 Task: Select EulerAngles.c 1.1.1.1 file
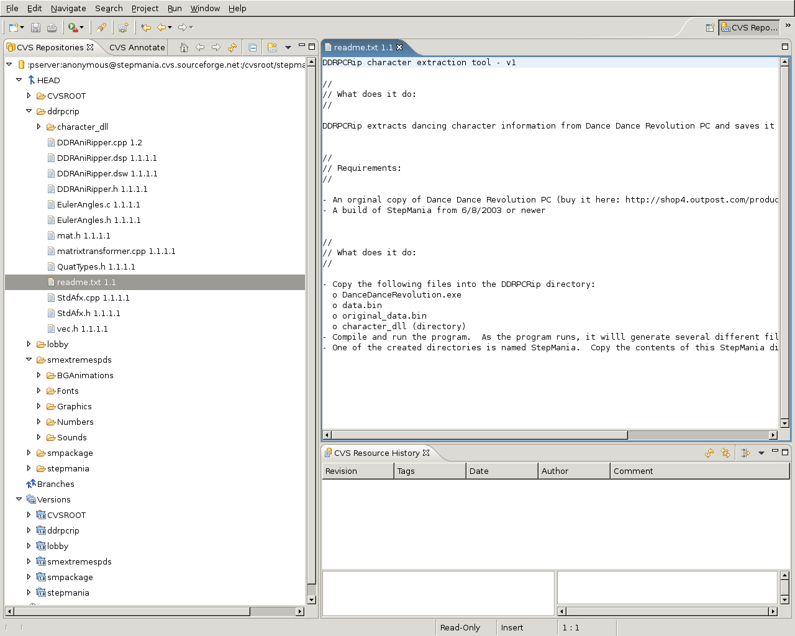click(x=98, y=204)
